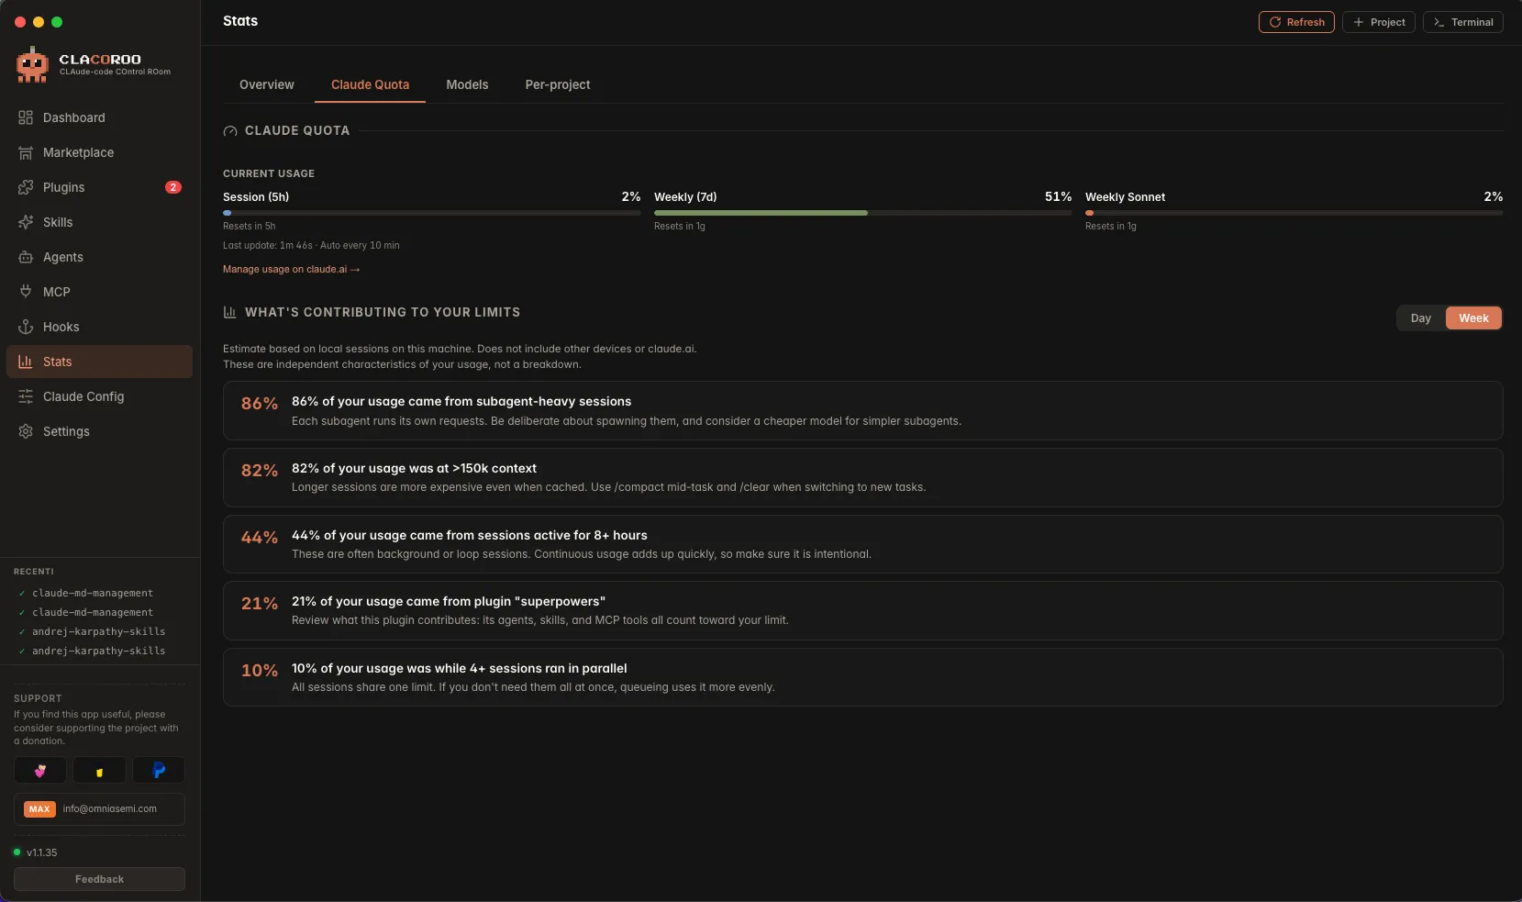1522x902 pixels.
Task: Open the Terminal button
Action: click(x=1463, y=22)
